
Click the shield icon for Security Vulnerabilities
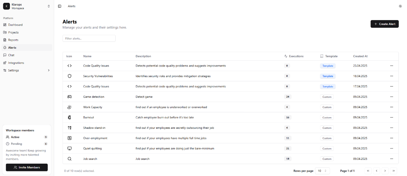coord(69,76)
